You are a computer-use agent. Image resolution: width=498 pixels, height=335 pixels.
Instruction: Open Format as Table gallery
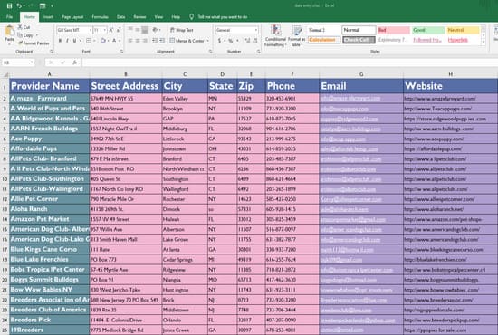[x=297, y=36]
